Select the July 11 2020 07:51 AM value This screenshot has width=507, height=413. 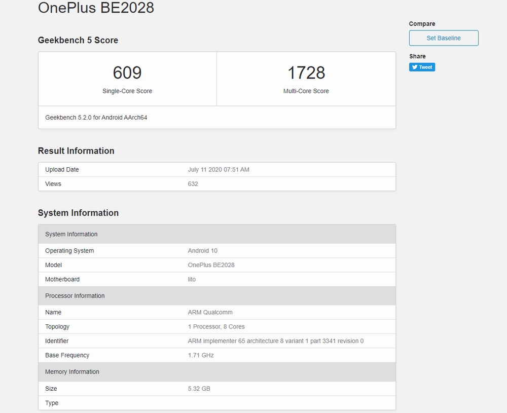219,170
